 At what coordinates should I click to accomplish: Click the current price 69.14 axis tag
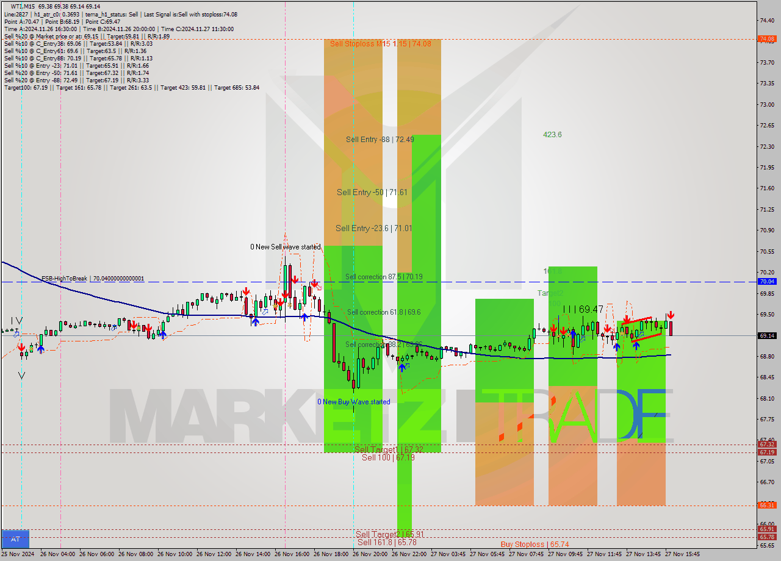(x=766, y=335)
